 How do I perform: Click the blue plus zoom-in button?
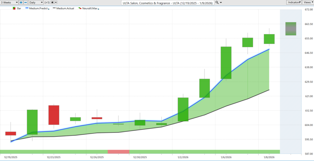(x=21, y=2)
